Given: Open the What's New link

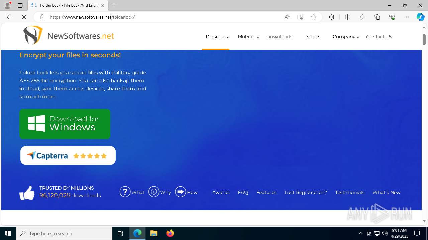Looking at the screenshot, I should coord(387,192).
